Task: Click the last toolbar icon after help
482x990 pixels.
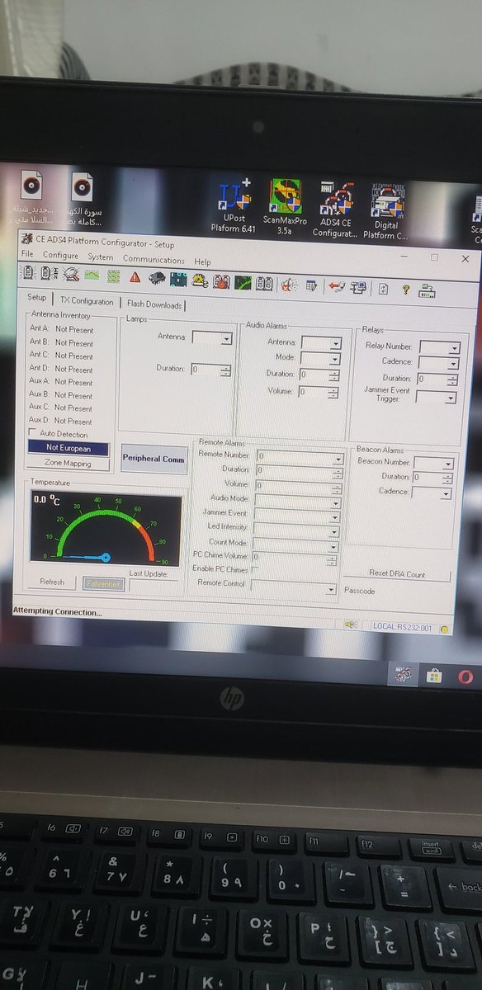Action: pyautogui.click(x=428, y=289)
